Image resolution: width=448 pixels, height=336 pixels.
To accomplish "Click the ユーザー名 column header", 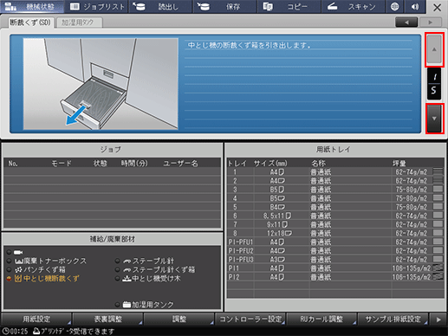I will (180, 164).
